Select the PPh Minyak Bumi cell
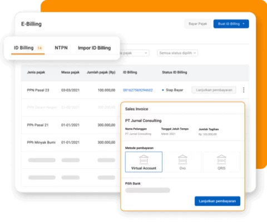267x222 pixels. [41, 143]
